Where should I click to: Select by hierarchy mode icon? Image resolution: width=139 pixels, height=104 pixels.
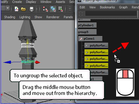coord(45,9)
